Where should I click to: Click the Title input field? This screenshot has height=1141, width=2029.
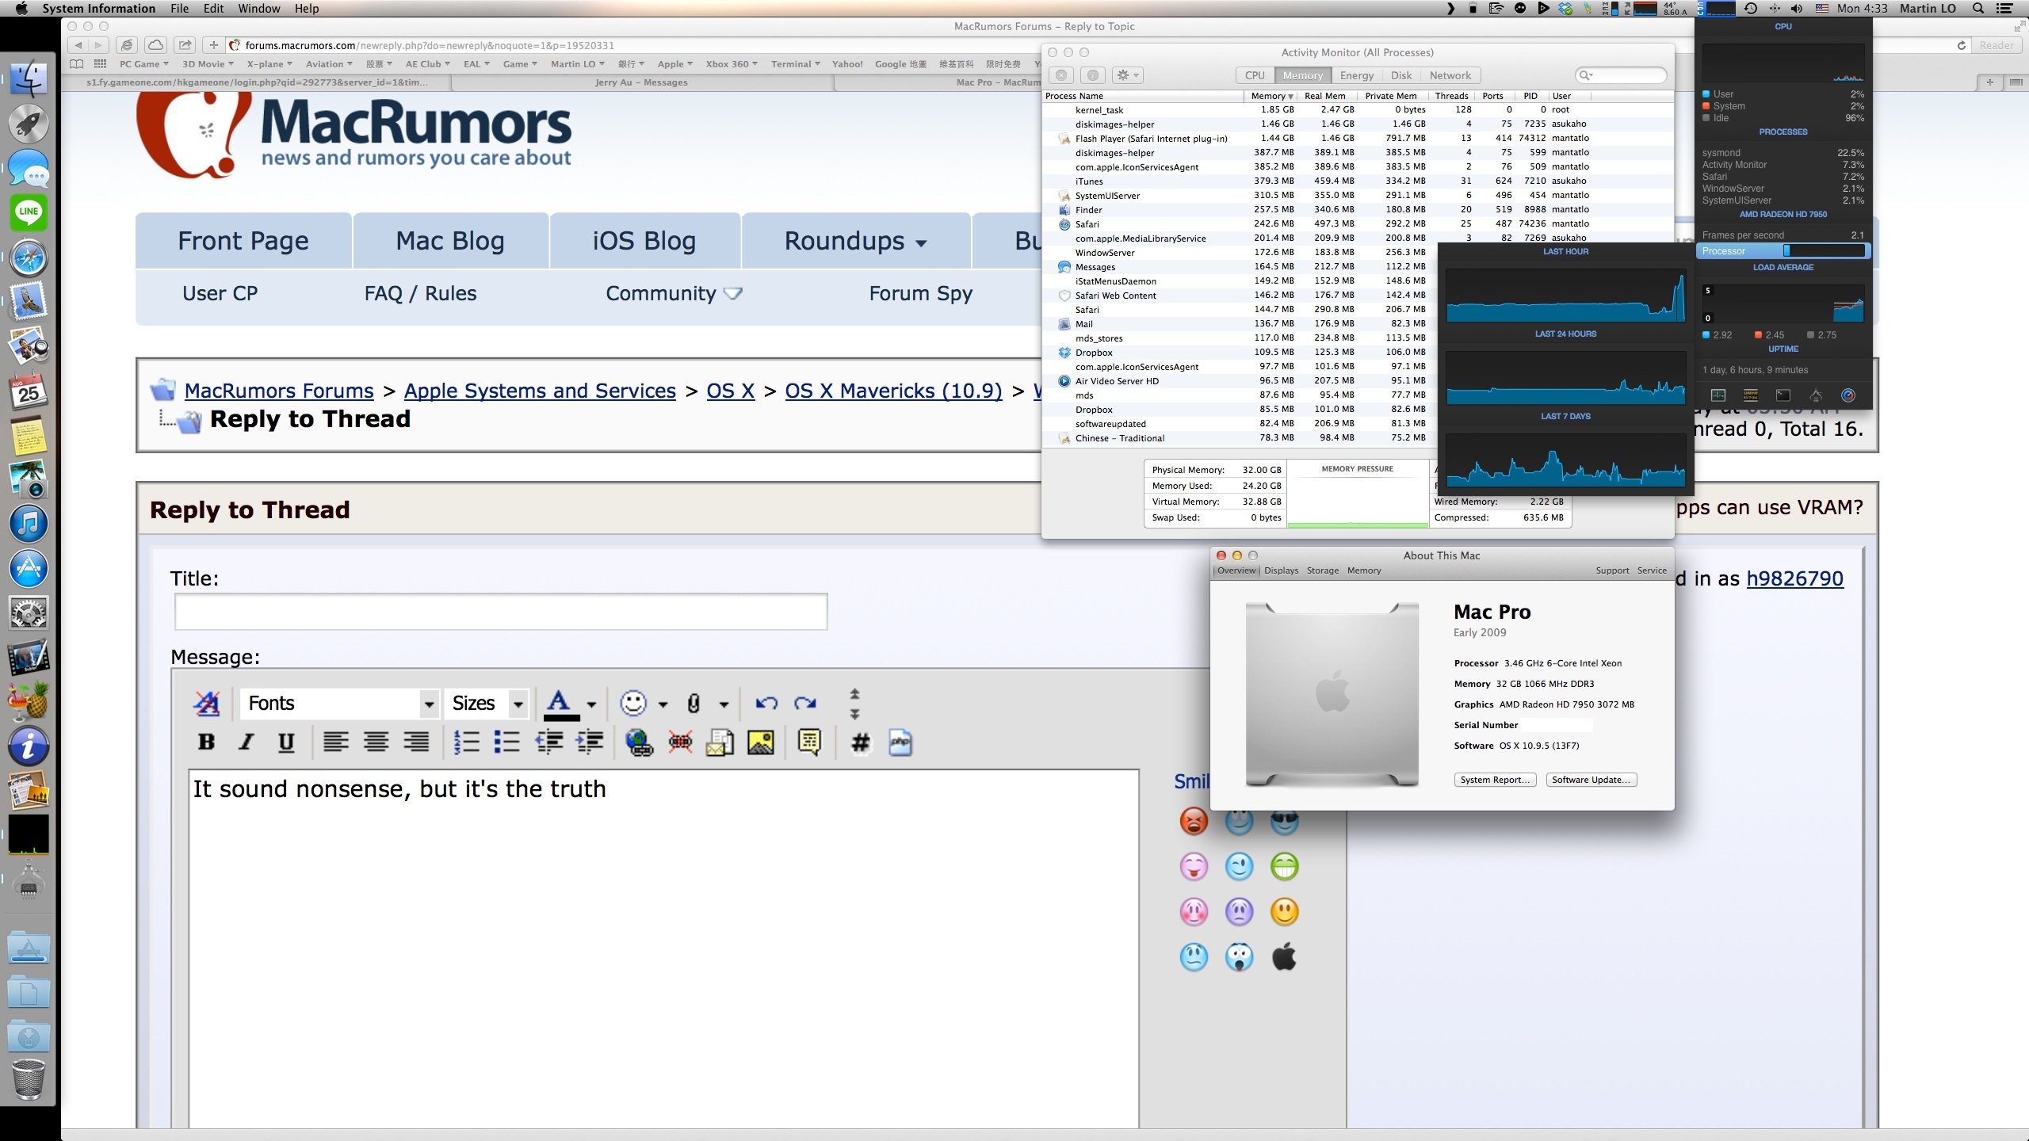pyautogui.click(x=501, y=612)
